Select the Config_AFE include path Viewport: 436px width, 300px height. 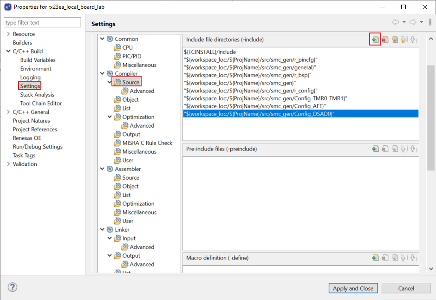click(x=300, y=106)
